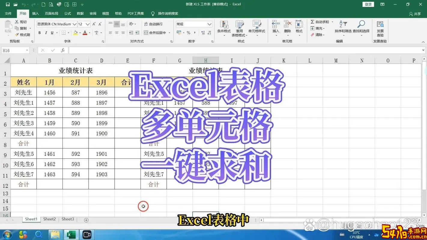Screen dimensions: 427x240
Task: Apply the comma style icon
Action: tap(195, 33)
